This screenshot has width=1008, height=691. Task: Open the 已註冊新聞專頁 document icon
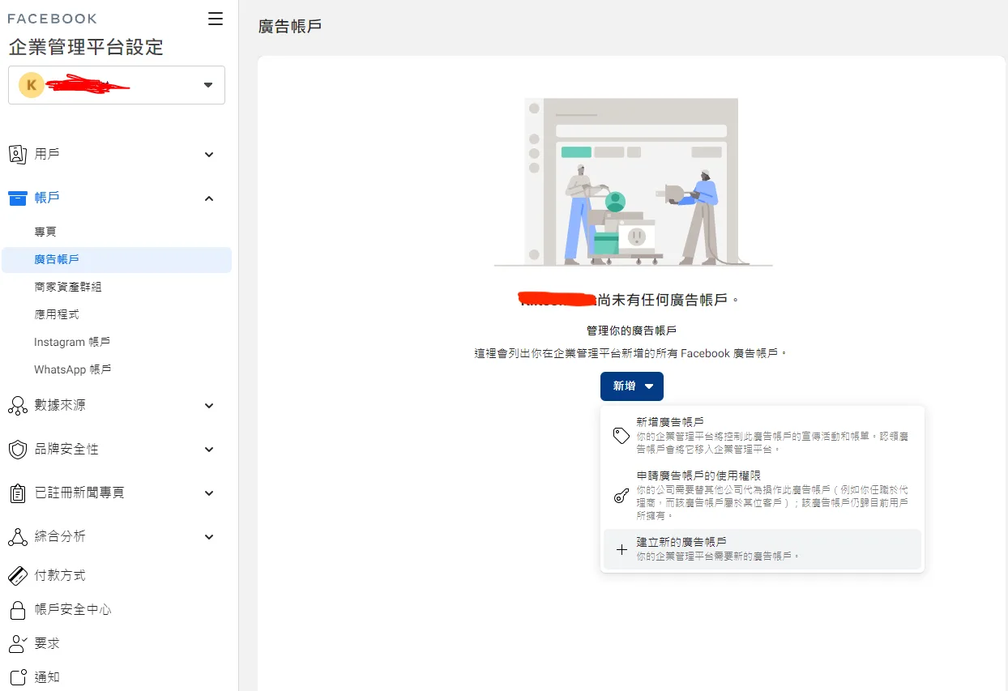(x=17, y=493)
